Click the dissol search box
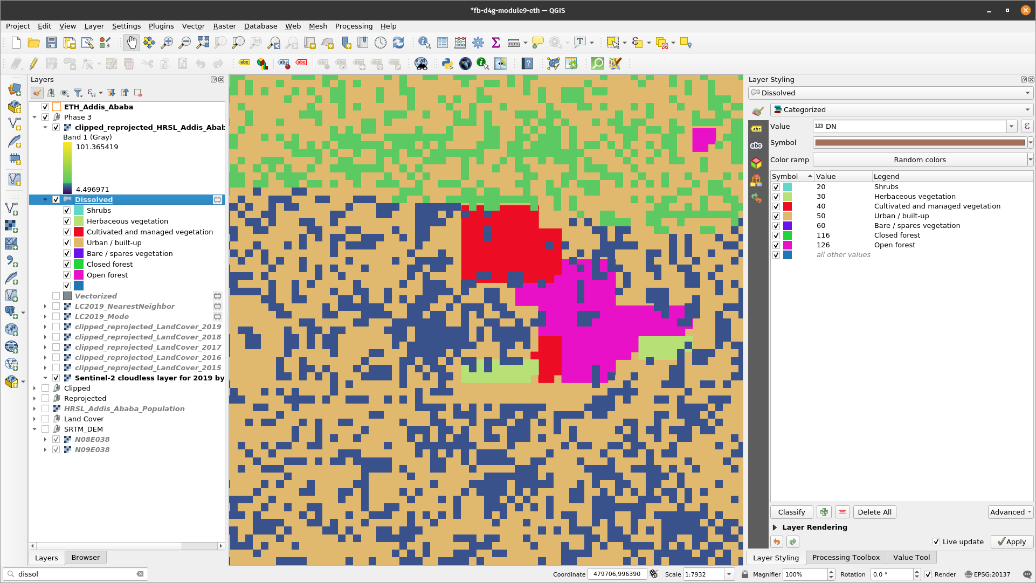 coord(75,574)
